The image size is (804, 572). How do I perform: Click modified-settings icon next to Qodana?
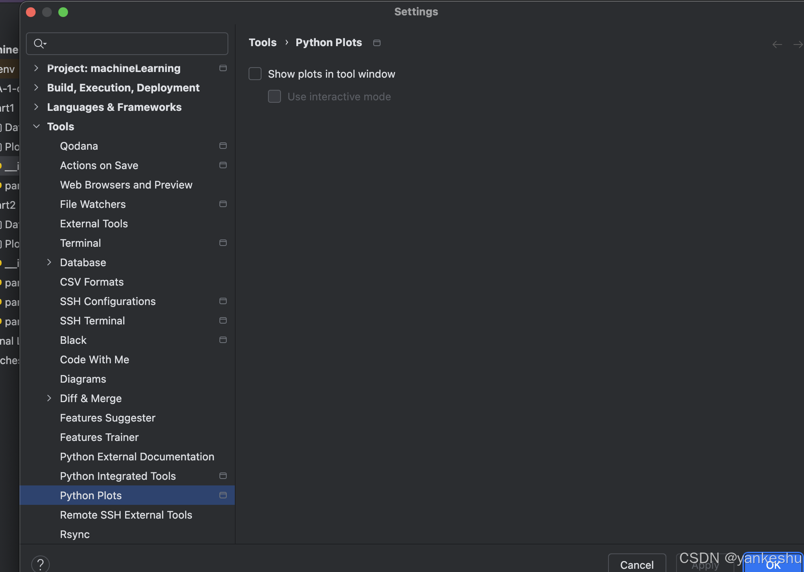pyautogui.click(x=223, y=146)
